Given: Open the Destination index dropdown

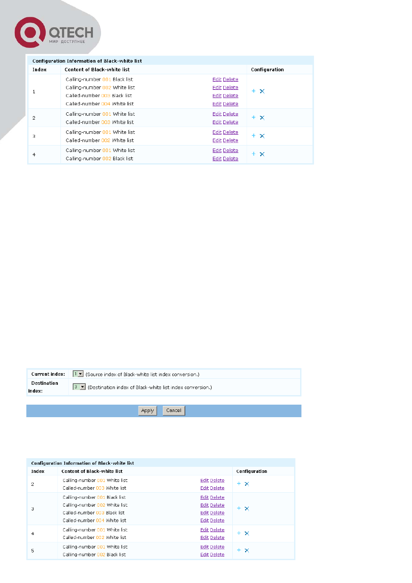Looking at the screenshot, I should click(x=79, y=387).
